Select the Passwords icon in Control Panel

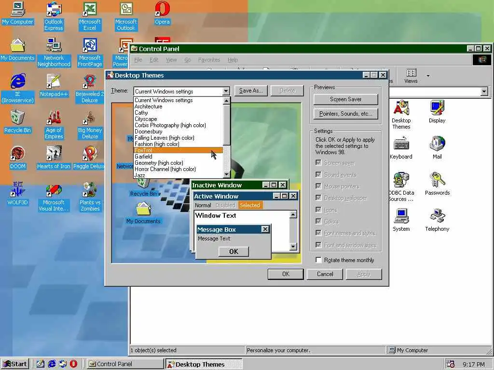tap(437, 184)
